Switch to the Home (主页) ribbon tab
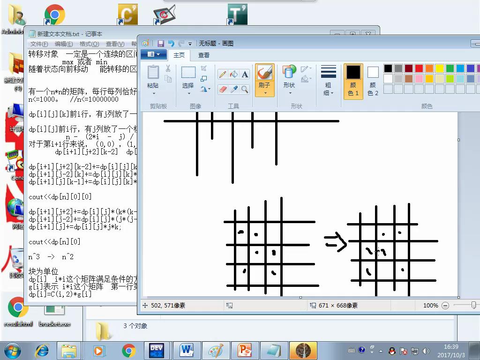 click(x=179, y=55)
